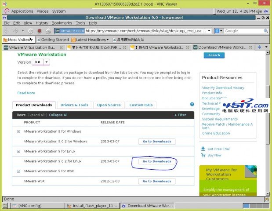
Task: Click the Get Free Trial download icon
Action: coord(203,149)
